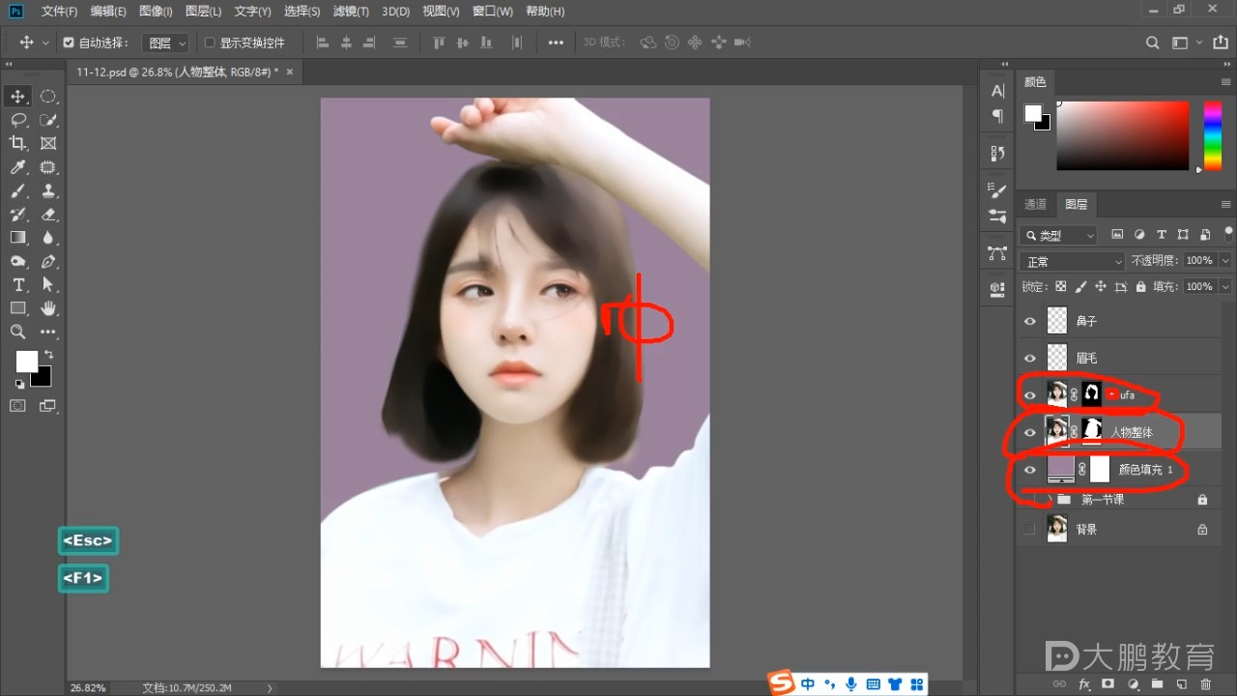
Task: Lock all with the padlock button
Action: click(x=1141, y=287)
